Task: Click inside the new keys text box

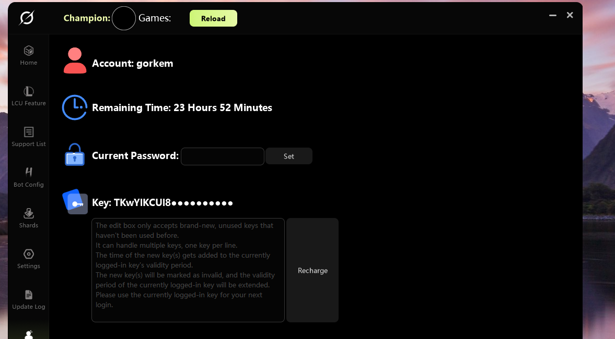Action: click(x=188, y=270)
